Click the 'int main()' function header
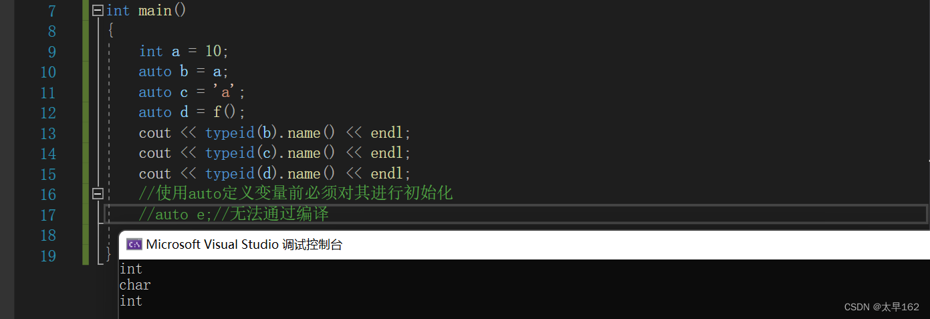The image size is (930, 319). [x=146, y=11]
